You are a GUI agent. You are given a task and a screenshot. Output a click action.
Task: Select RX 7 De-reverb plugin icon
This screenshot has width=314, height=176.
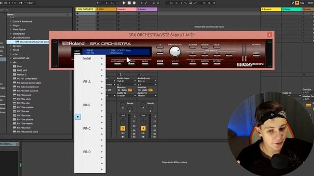click(x=14, y=124)
